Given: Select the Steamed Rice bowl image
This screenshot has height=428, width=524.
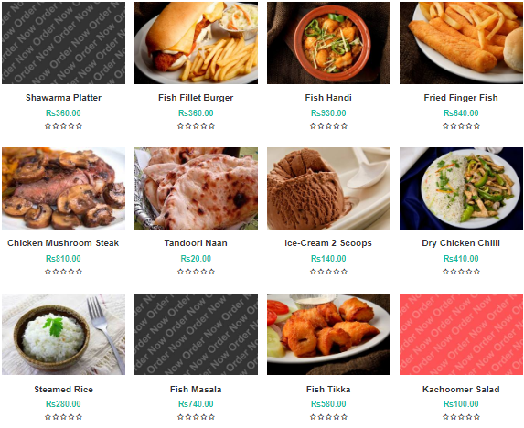Looking at the screenshot, I should 63,334.
